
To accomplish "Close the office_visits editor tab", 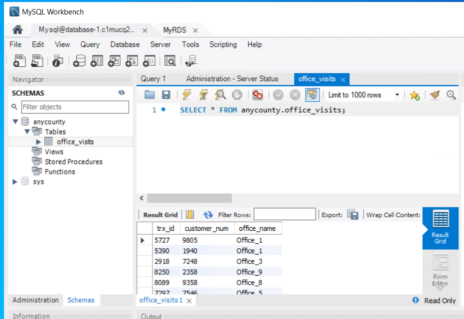I will click(x=343, y=80).
